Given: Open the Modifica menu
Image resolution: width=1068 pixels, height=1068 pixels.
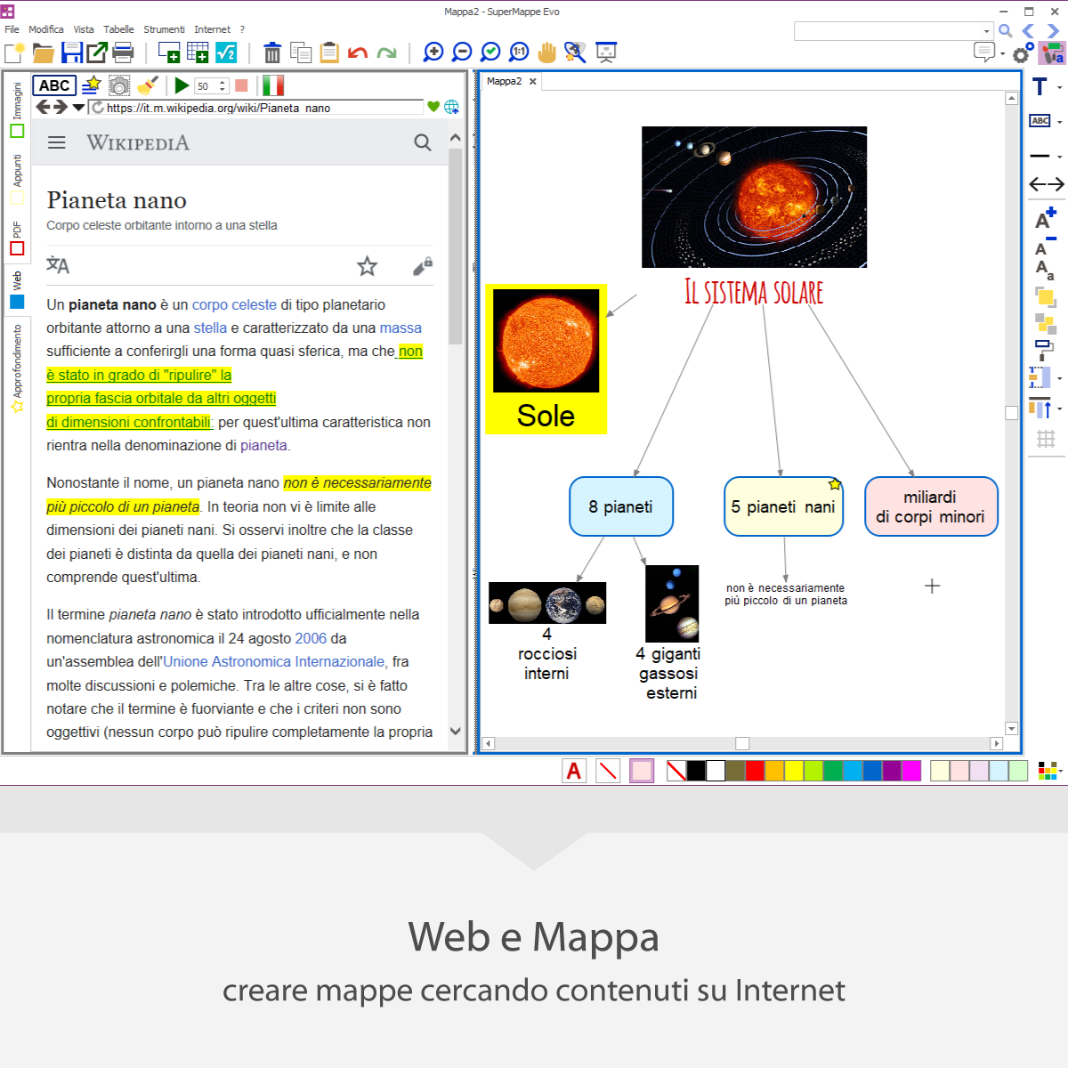Looking at the screenshot, I should pos(46,29).
